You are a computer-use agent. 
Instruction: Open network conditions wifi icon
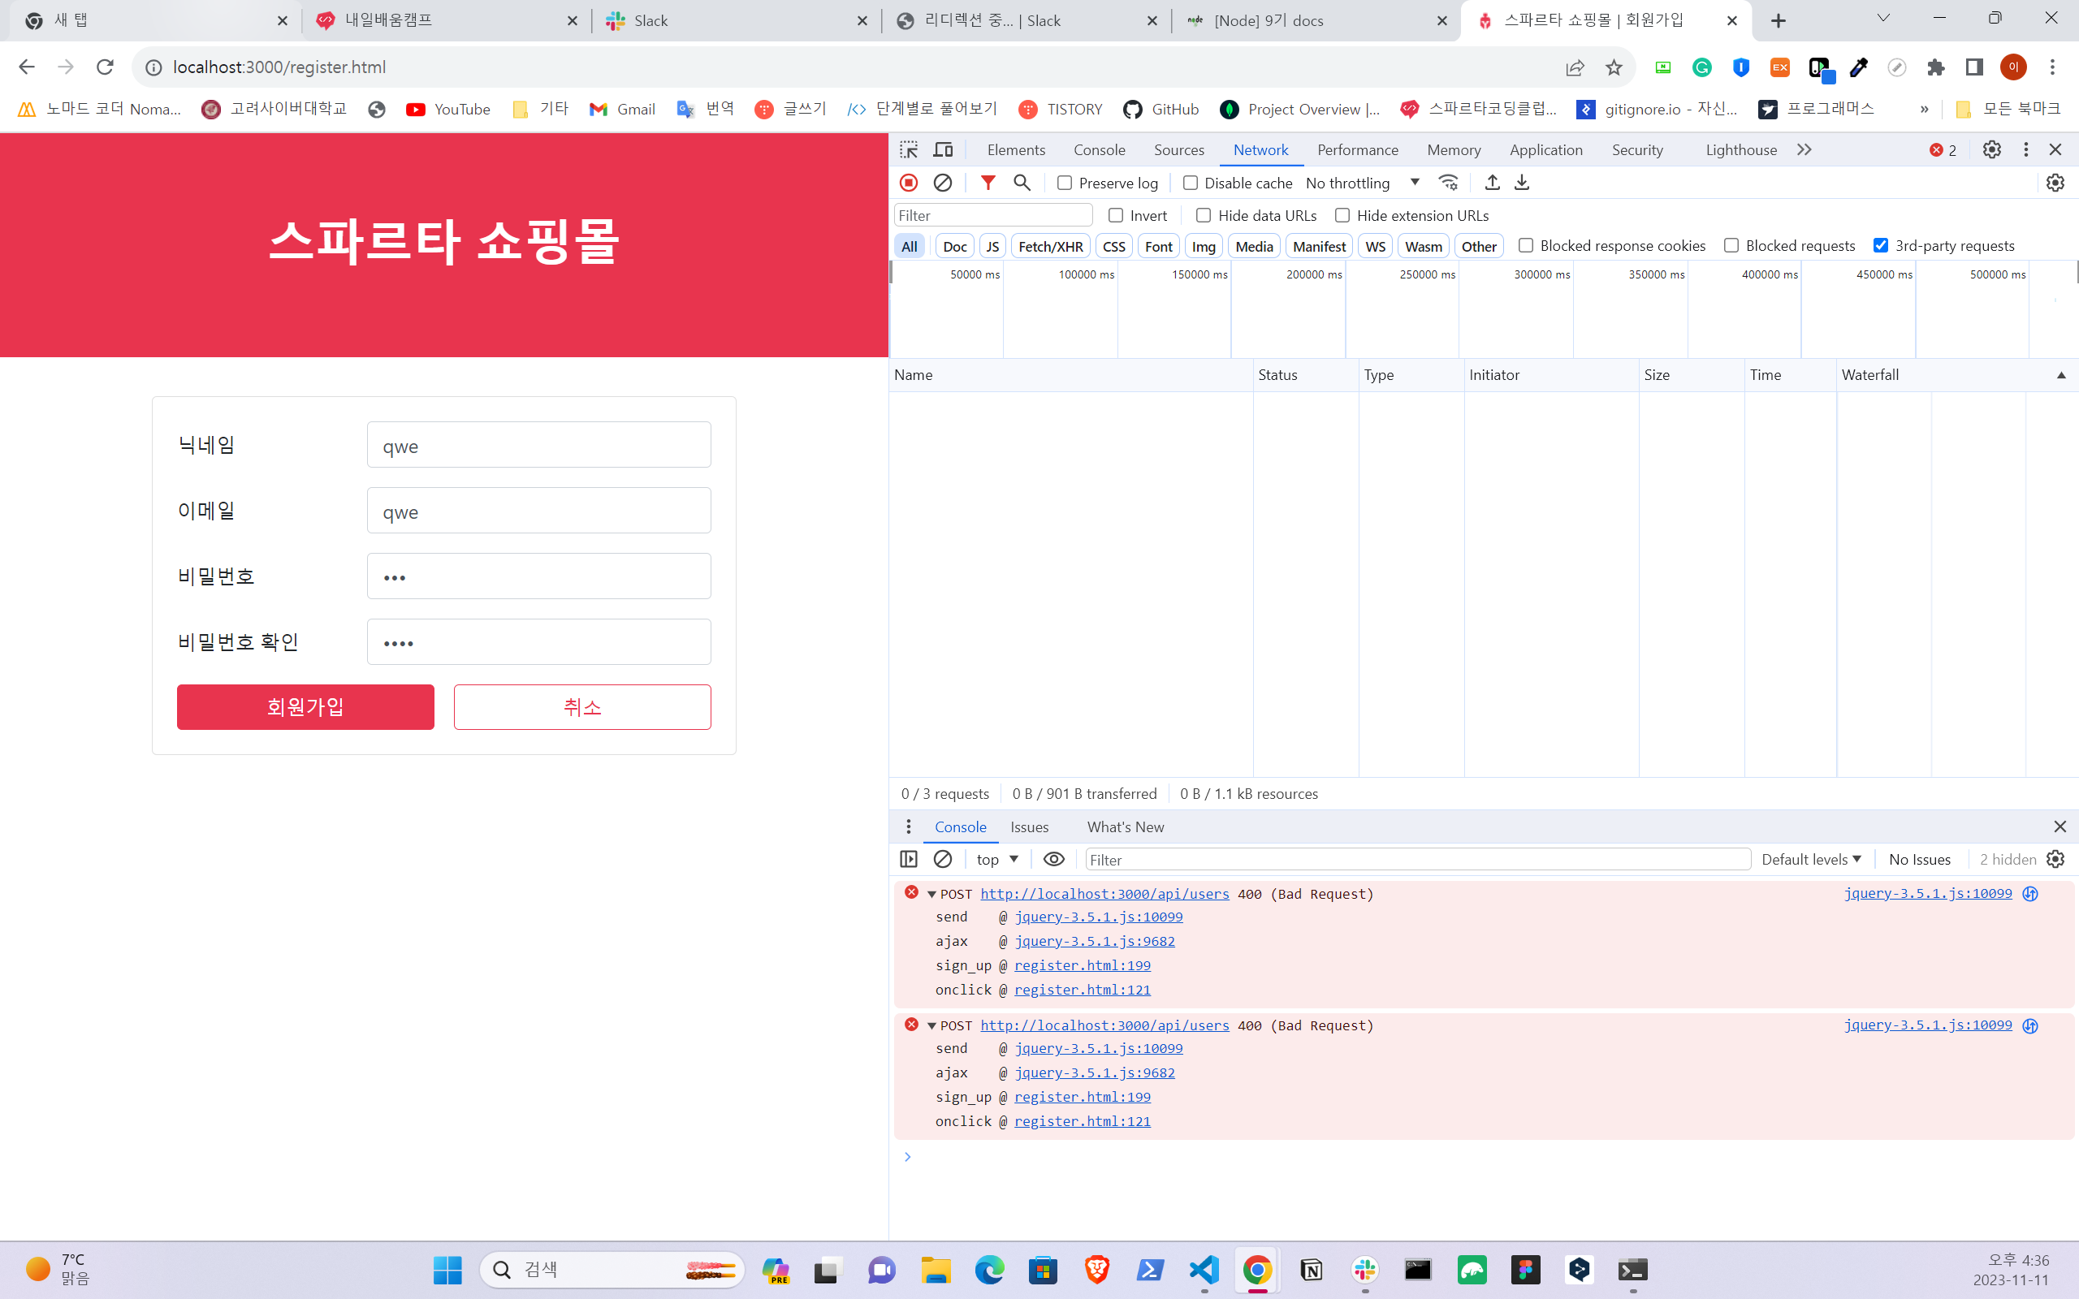click(x=1449, y=182)
